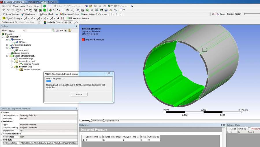Click the Explode Factor slider
The image size is (260, 147).
tap(252, 14)
